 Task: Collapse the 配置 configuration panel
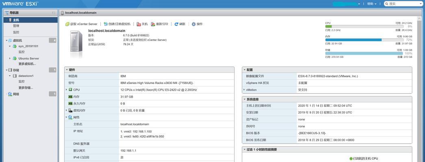tap(244, 70)
